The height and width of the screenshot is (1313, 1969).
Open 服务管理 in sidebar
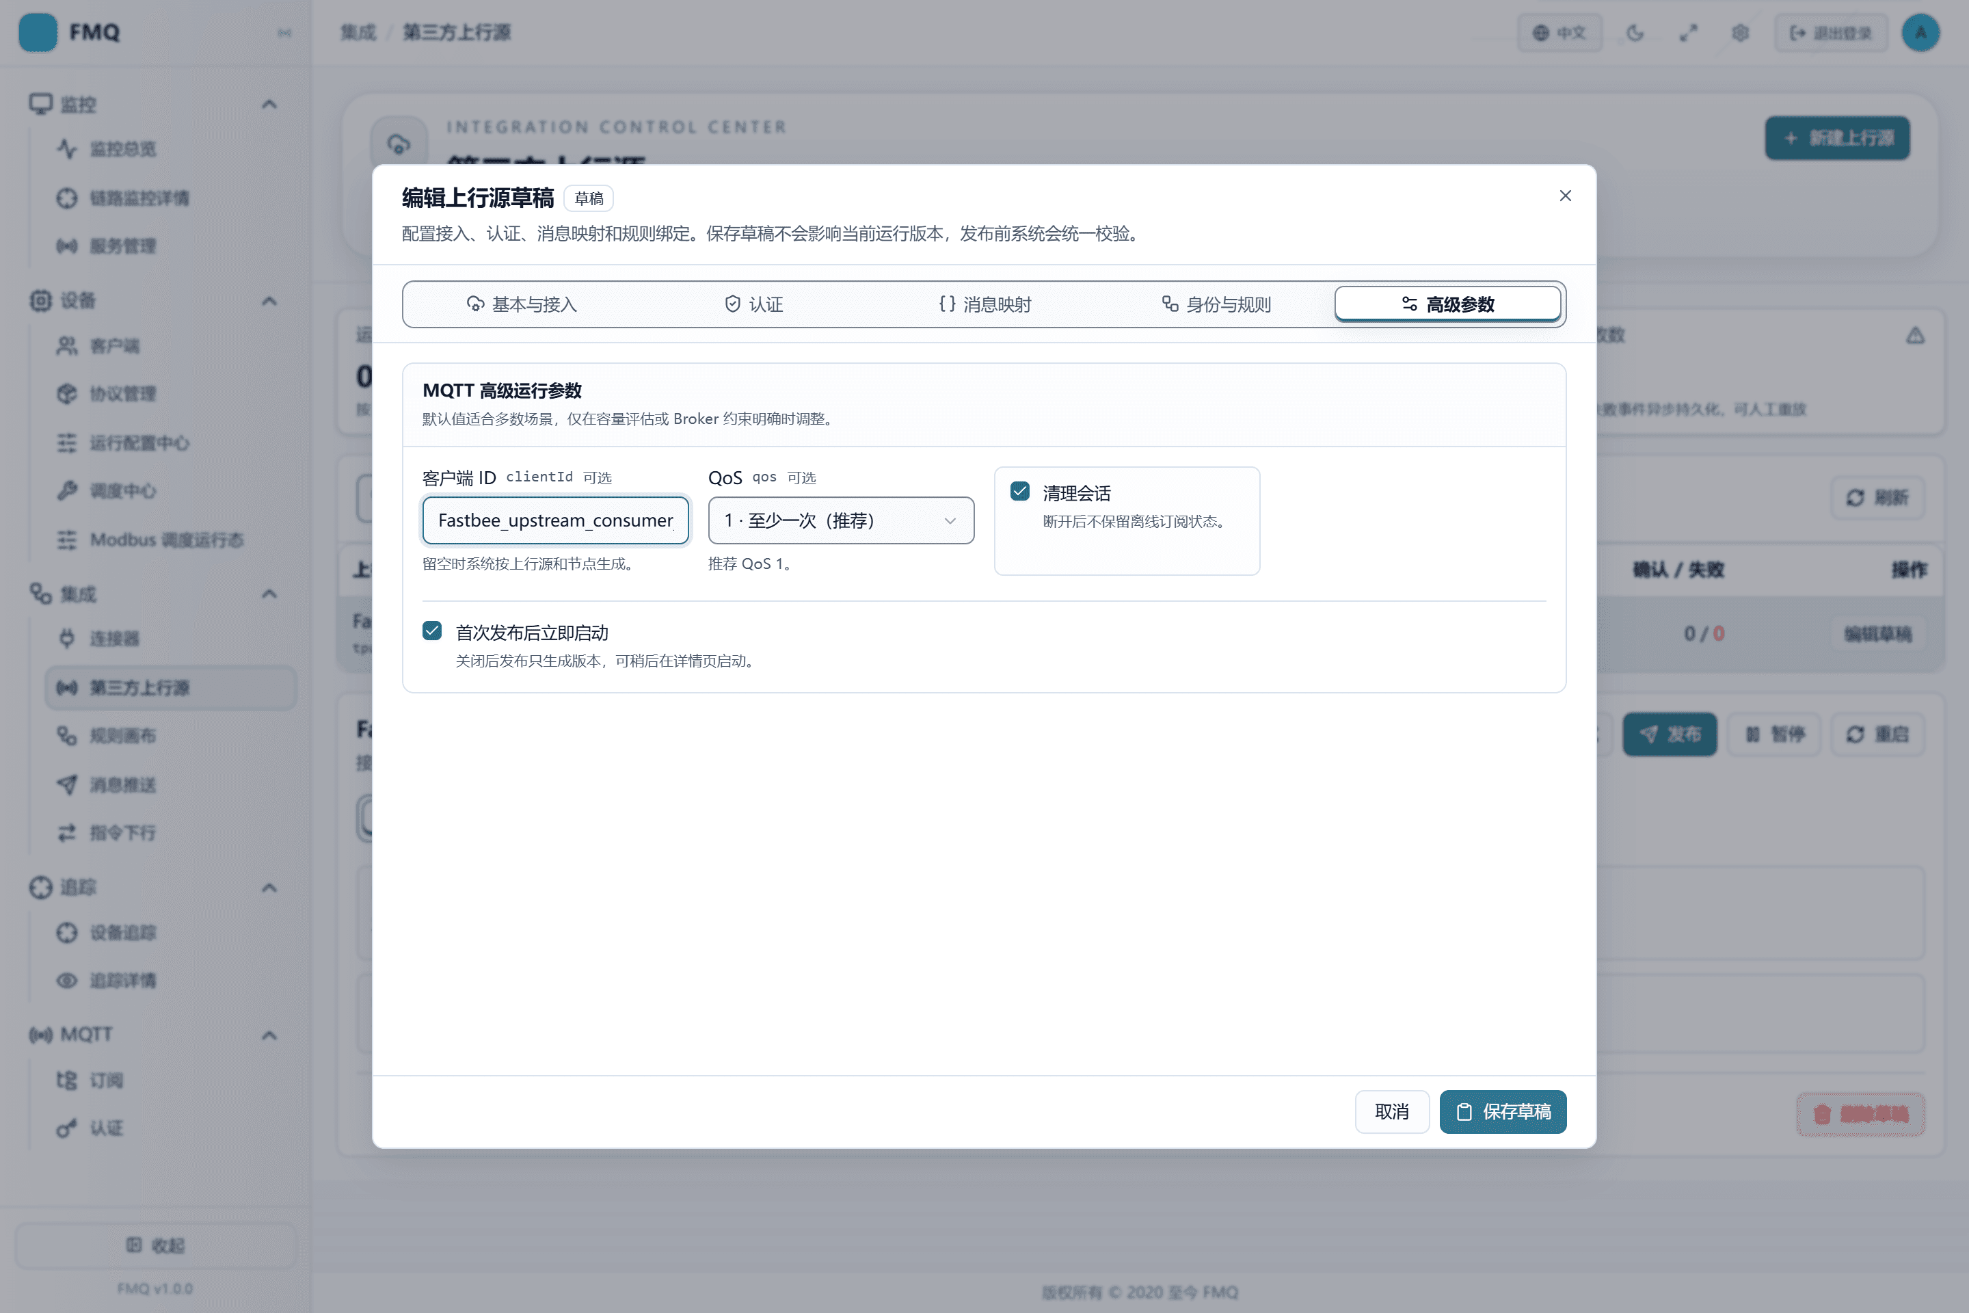click(x=171, y=246)
